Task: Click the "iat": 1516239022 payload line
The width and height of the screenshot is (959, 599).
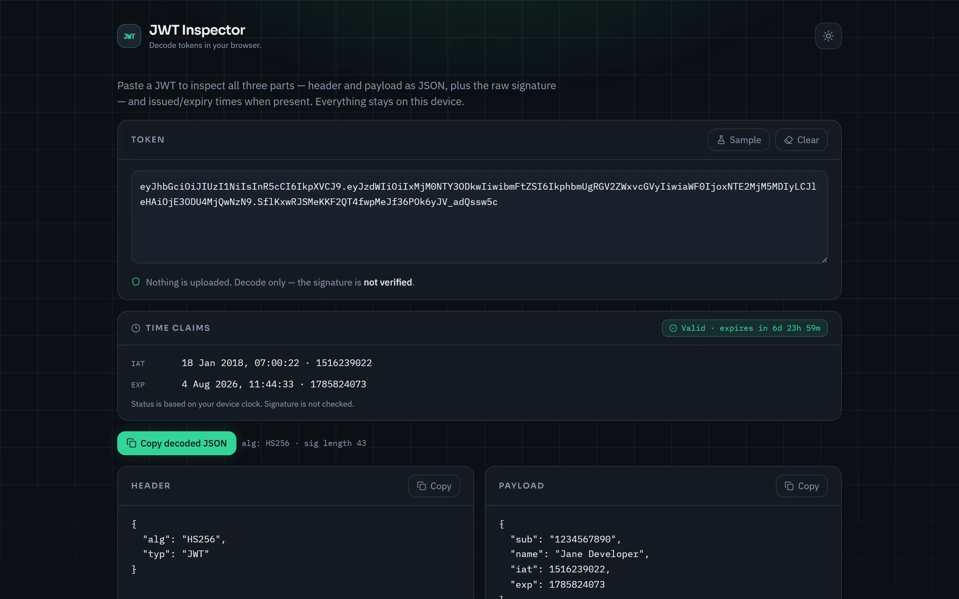Action: pos(560,569)
